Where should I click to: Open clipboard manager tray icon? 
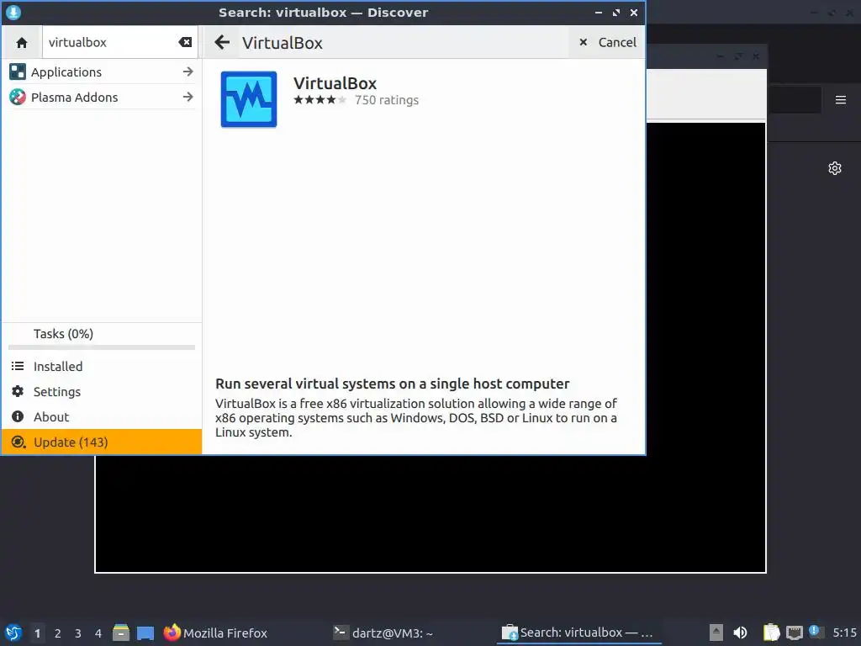click(771, 633)
